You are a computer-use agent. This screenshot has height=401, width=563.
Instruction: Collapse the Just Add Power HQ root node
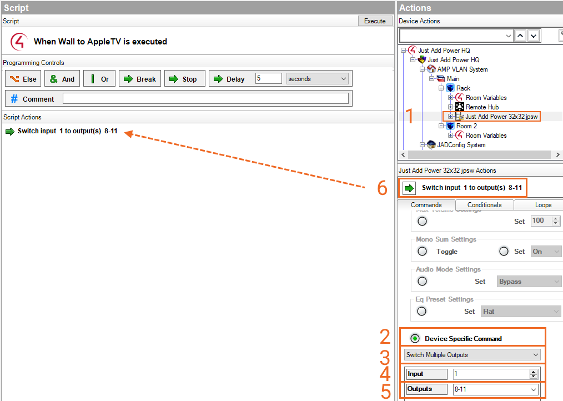coord(404,51)
